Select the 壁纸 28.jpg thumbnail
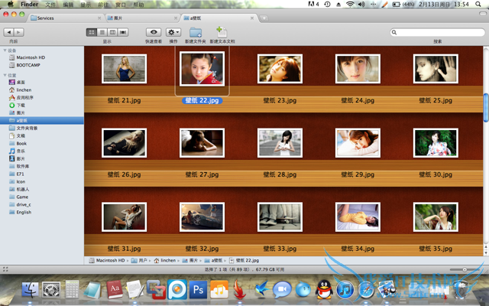Screen dimensions: 489x306 (280, 142)
